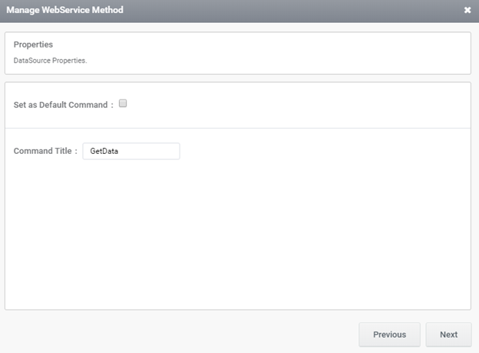Viewport: 479px width, 353px height.
Task: Click the Properties heading
Action: (33, 45)
